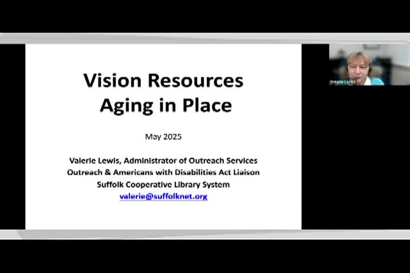
Task: Select the Valerie Lewis name label on the webcam
Action: point(343,82)
